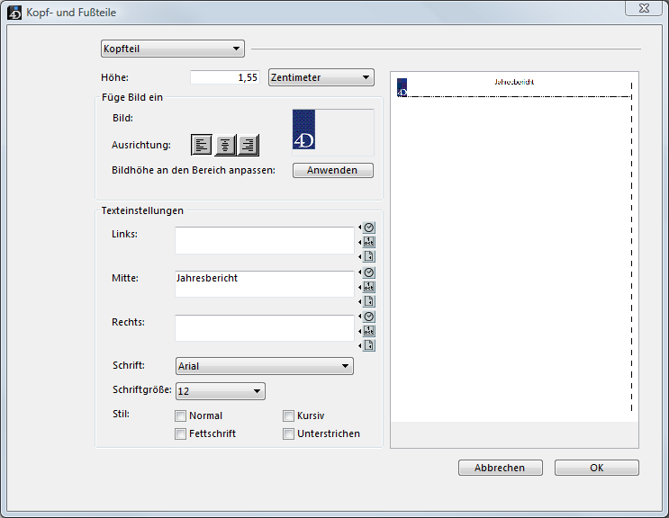Insert date into the Mitte field
669x518 pixels.
pos(368,286)
